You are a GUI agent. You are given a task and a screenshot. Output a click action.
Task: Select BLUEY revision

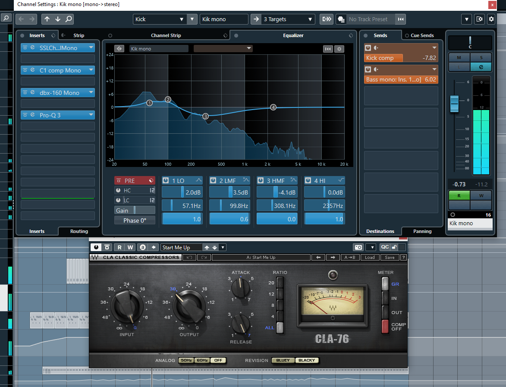pos(283,360)
